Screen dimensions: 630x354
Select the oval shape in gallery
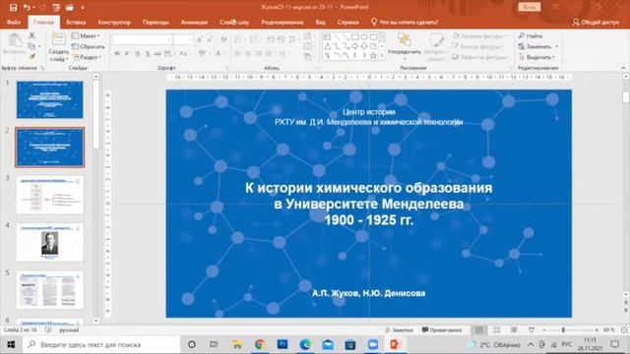click(x=364, y=37)
